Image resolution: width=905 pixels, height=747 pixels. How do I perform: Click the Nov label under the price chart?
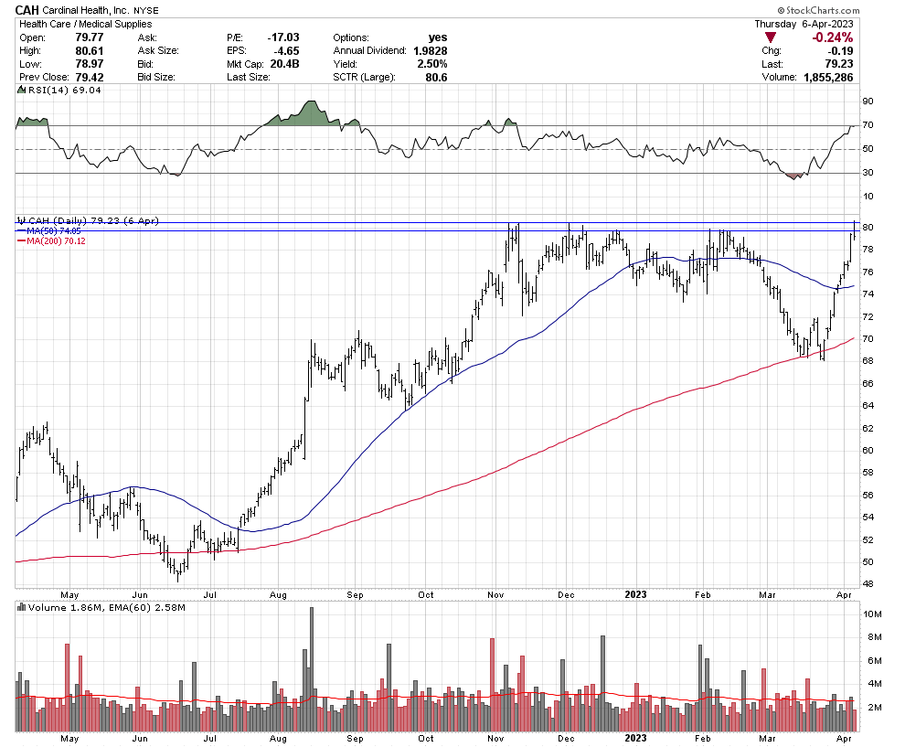(495, 594)
